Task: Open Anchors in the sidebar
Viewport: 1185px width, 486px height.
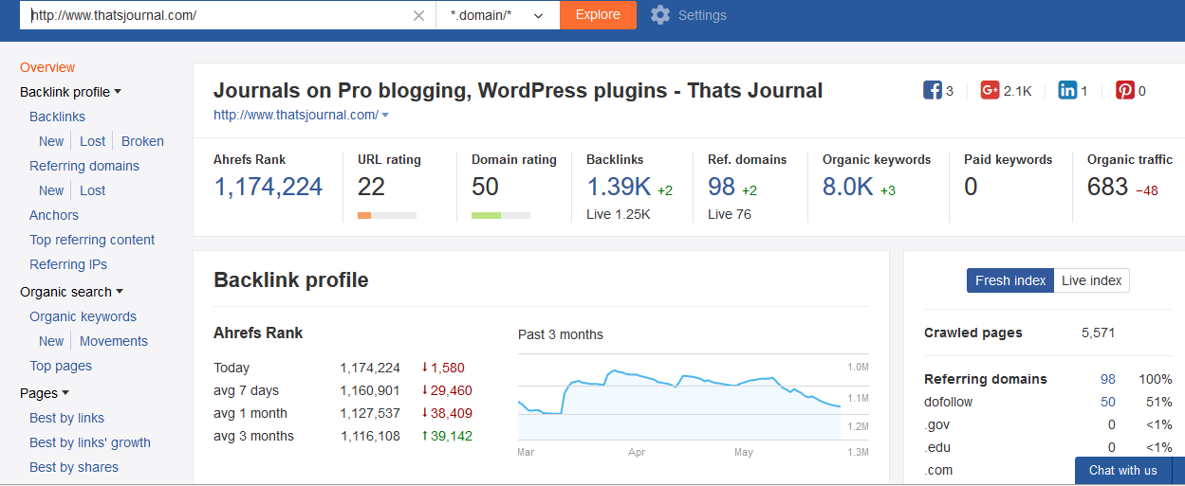Action: point(54,215)
